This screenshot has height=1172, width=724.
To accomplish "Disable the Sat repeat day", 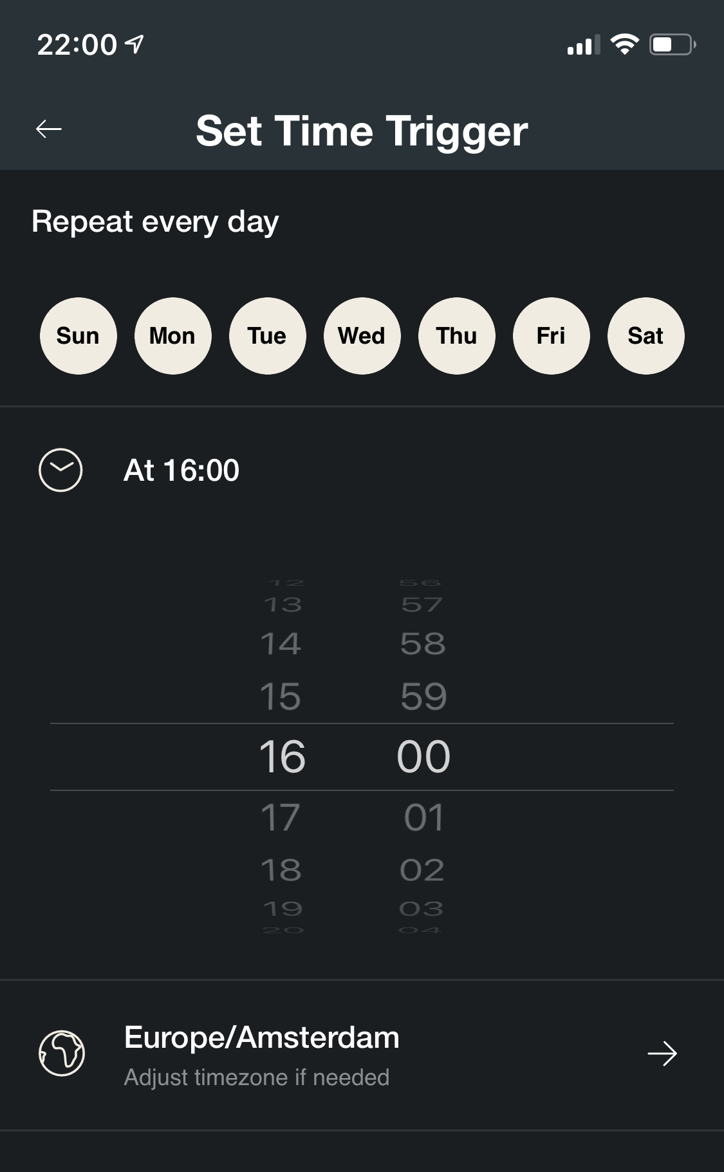I will click(646, 336).
